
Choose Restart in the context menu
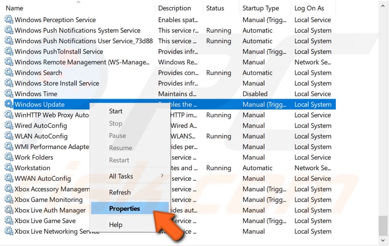[119, 160]
